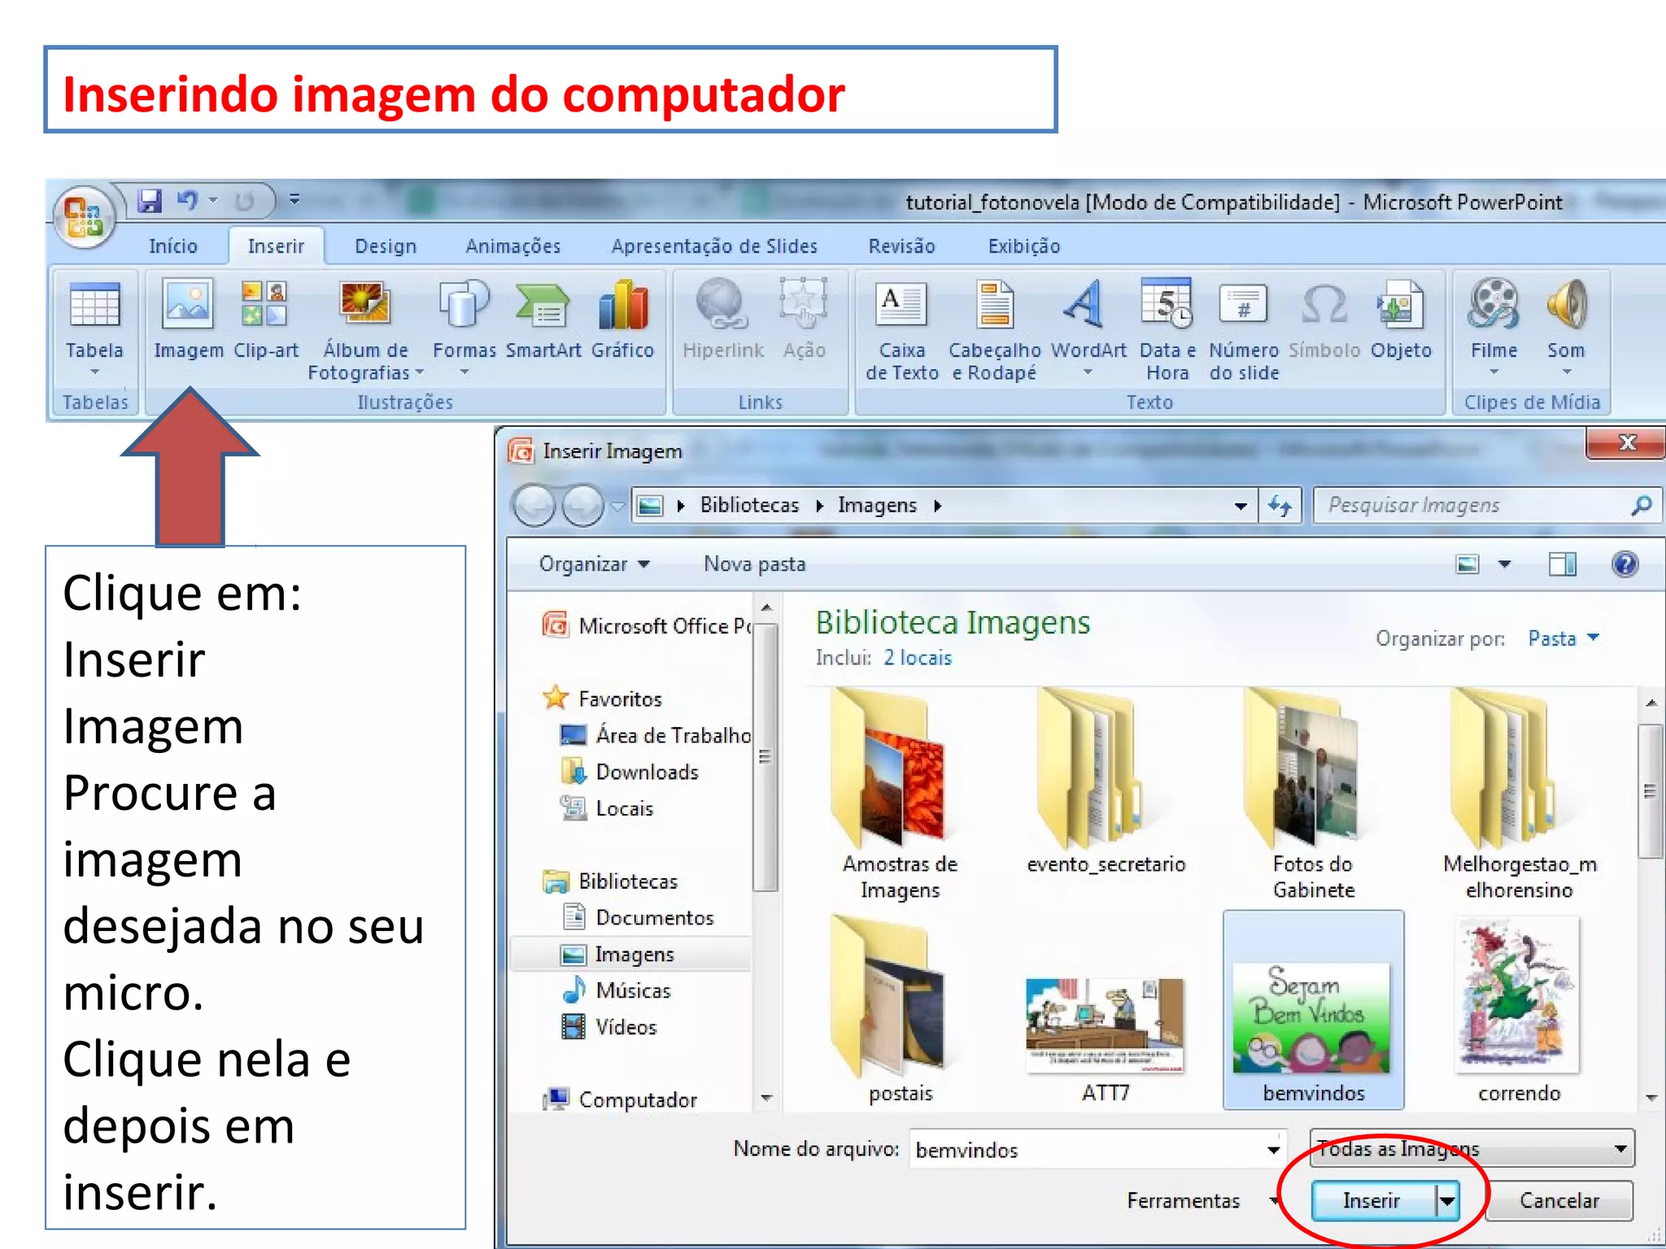Expand the address bar path dropdown

point(1241,506)
